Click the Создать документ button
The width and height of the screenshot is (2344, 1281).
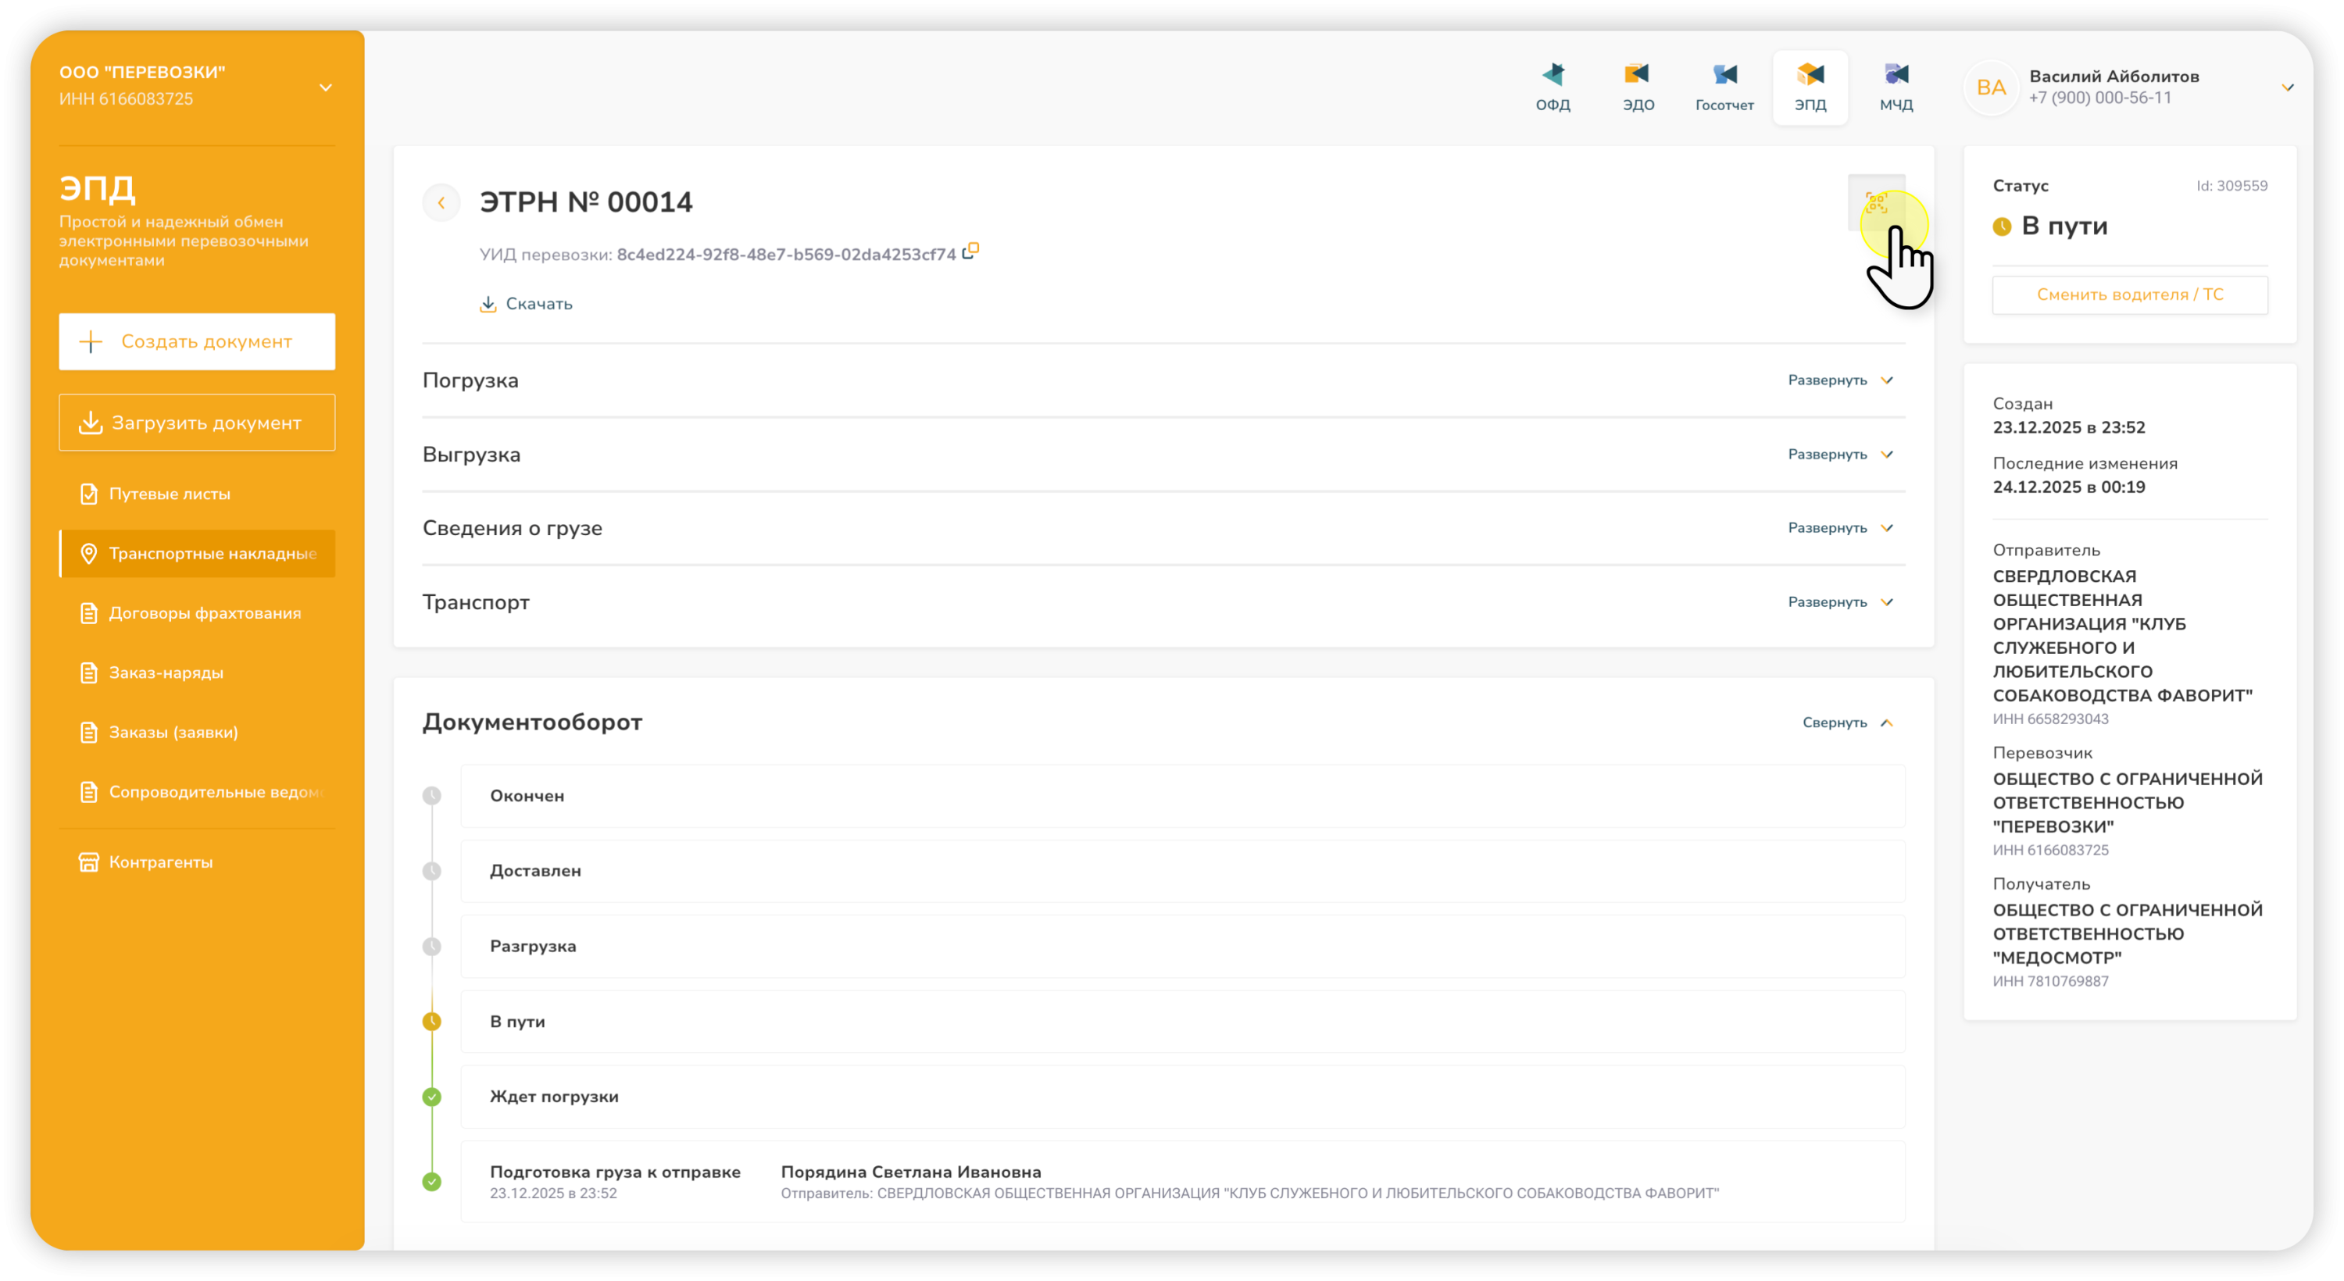[197, 342]
